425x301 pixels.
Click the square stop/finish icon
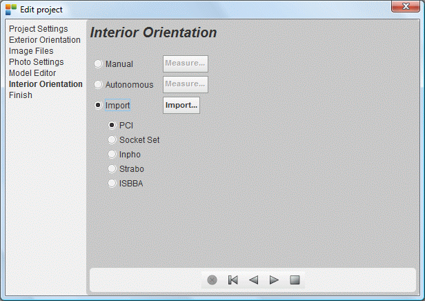click(x=295, y=280)
